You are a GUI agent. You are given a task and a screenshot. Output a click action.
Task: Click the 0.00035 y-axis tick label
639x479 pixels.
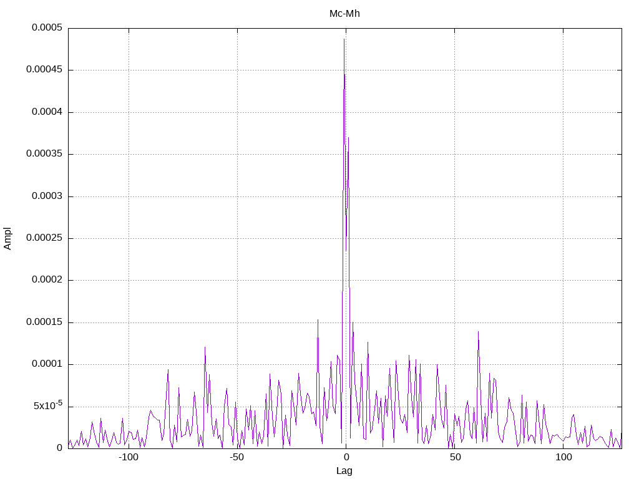pos(44,154)
